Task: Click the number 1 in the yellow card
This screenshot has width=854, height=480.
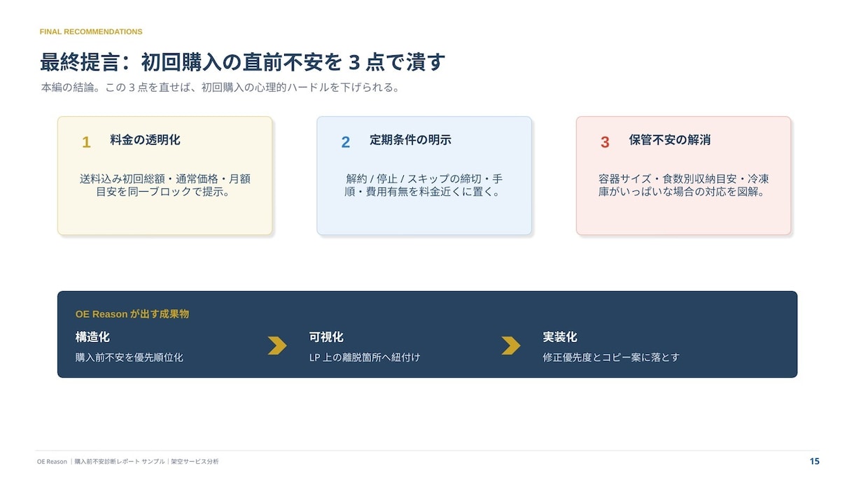Action: 86,142
